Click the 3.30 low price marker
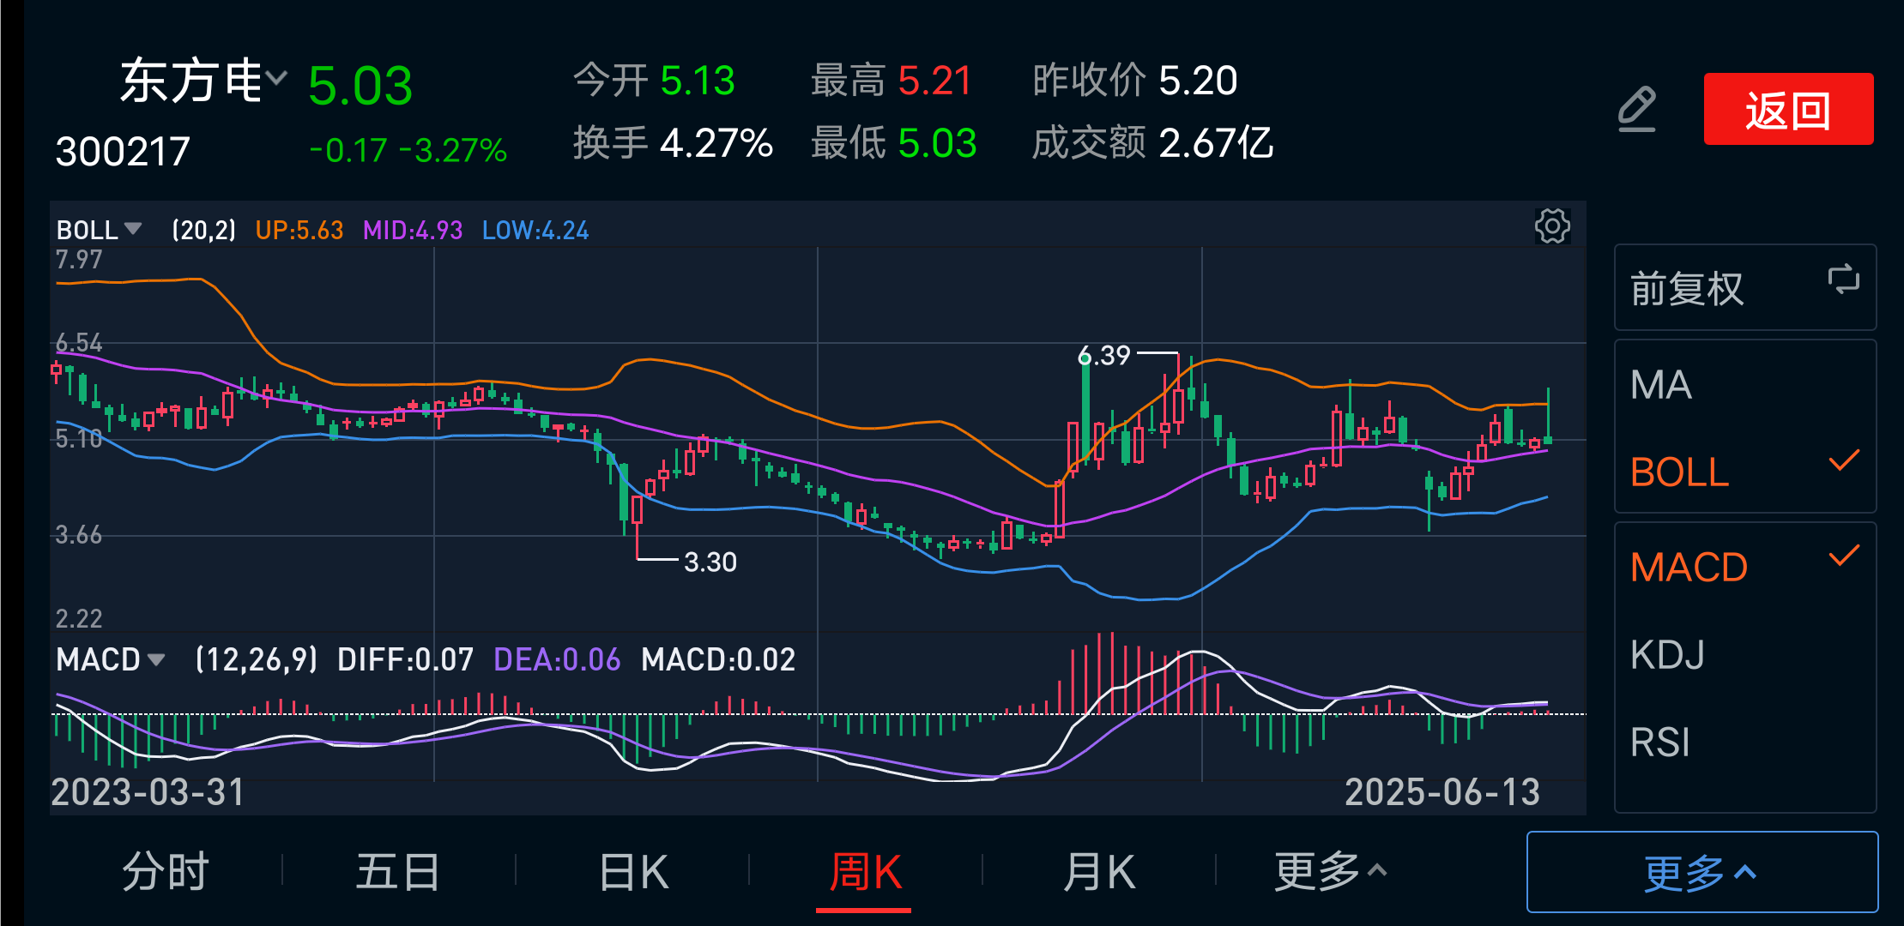The width and height of the screenshot is (1904, 926). pos(710,562)
